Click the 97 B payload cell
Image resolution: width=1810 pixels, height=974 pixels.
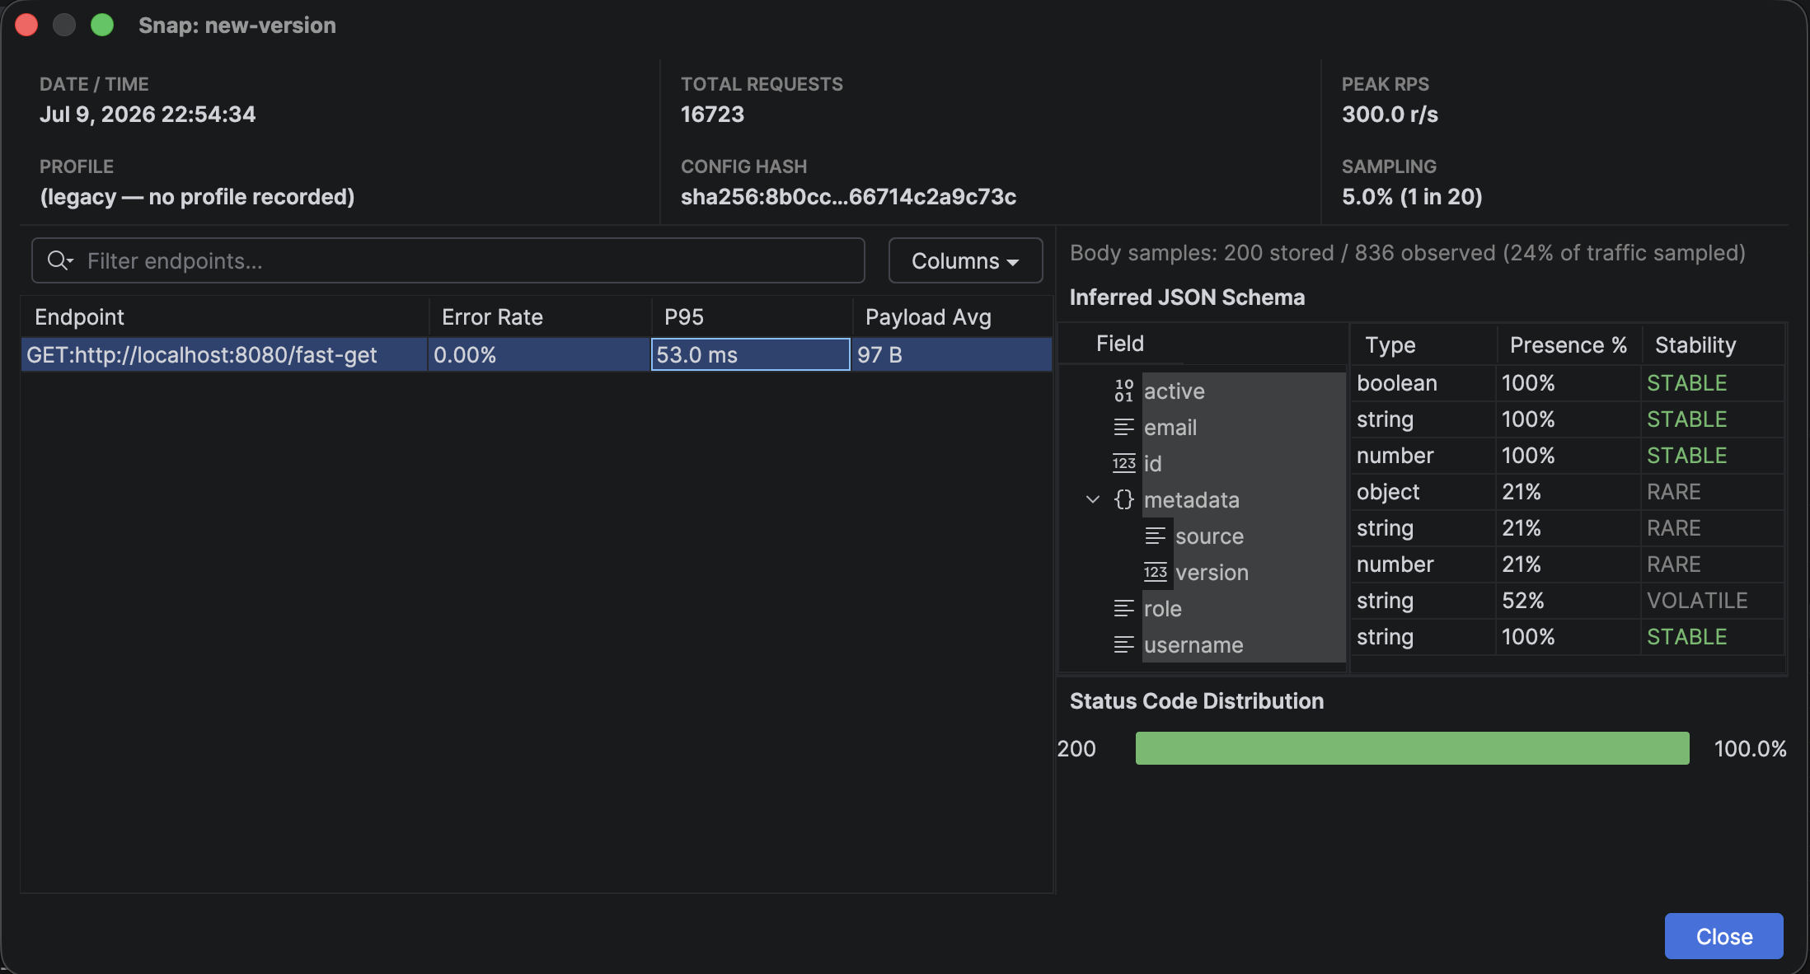(x=951, y=354)
